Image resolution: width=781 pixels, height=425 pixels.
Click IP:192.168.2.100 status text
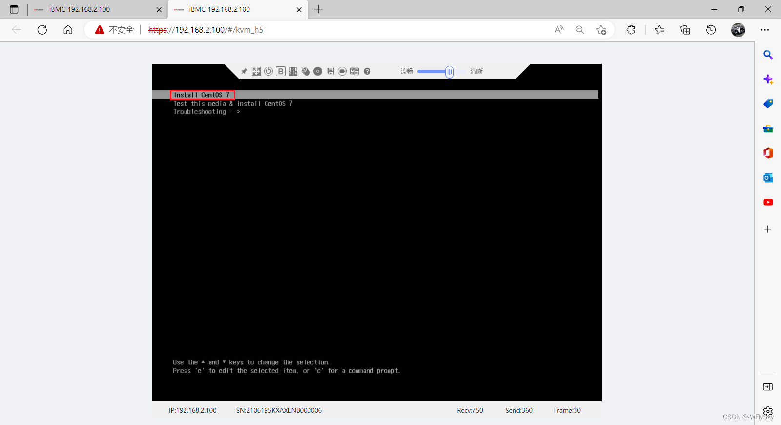pyautogui.click(x=193, y=410)
